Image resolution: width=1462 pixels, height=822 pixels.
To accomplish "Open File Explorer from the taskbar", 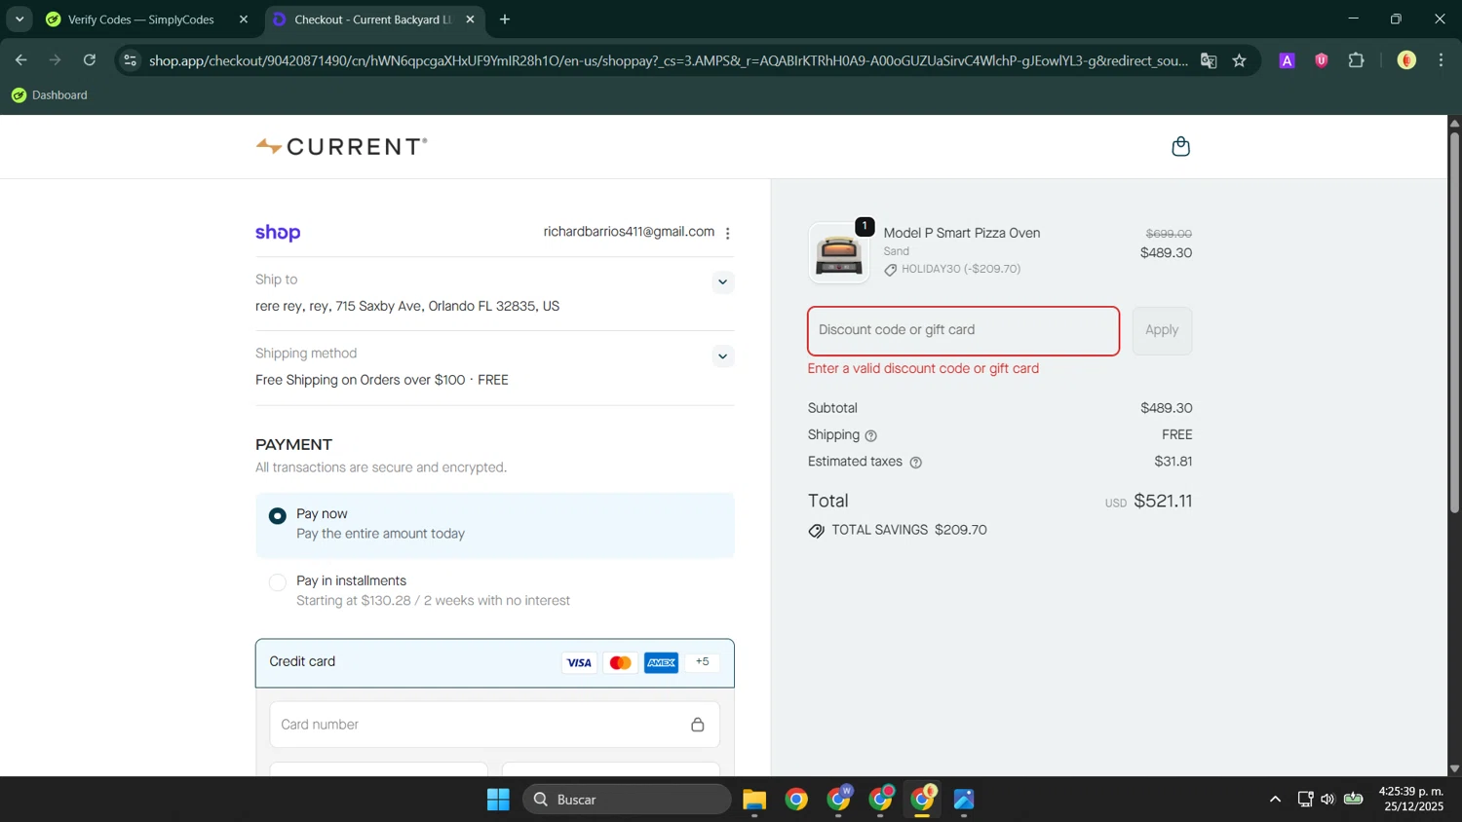I will coord(754,800).
